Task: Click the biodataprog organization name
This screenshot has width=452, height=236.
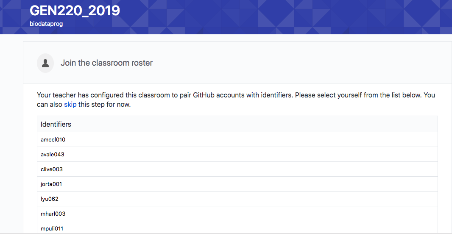Action: [46, 24]
